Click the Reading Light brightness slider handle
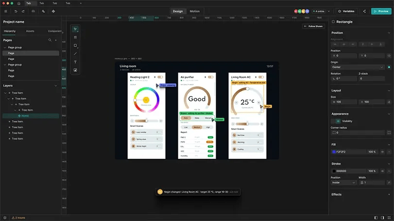394x221 pixels. [x=147, y=121]
